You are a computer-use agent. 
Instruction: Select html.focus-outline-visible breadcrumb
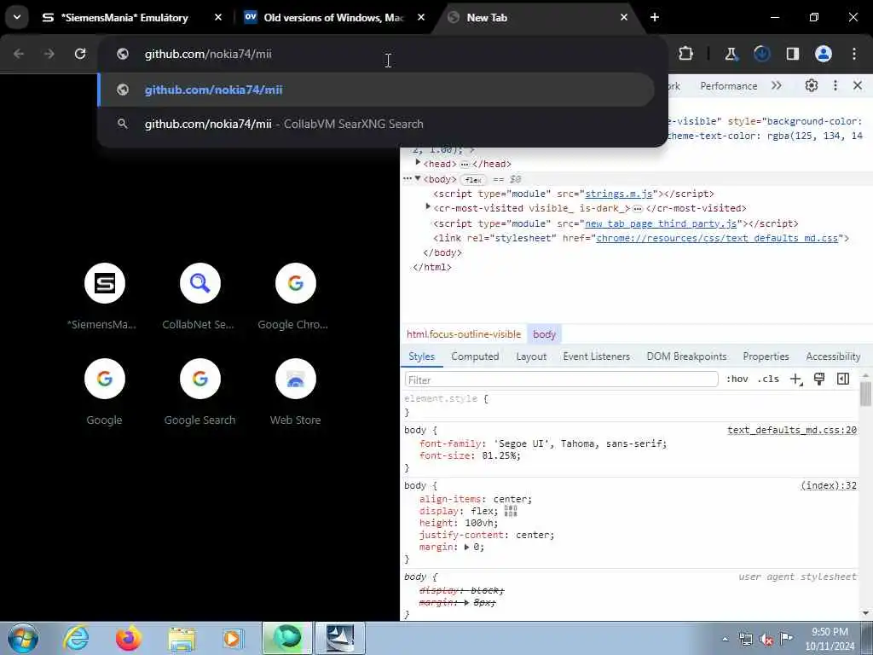coord(464,334)
